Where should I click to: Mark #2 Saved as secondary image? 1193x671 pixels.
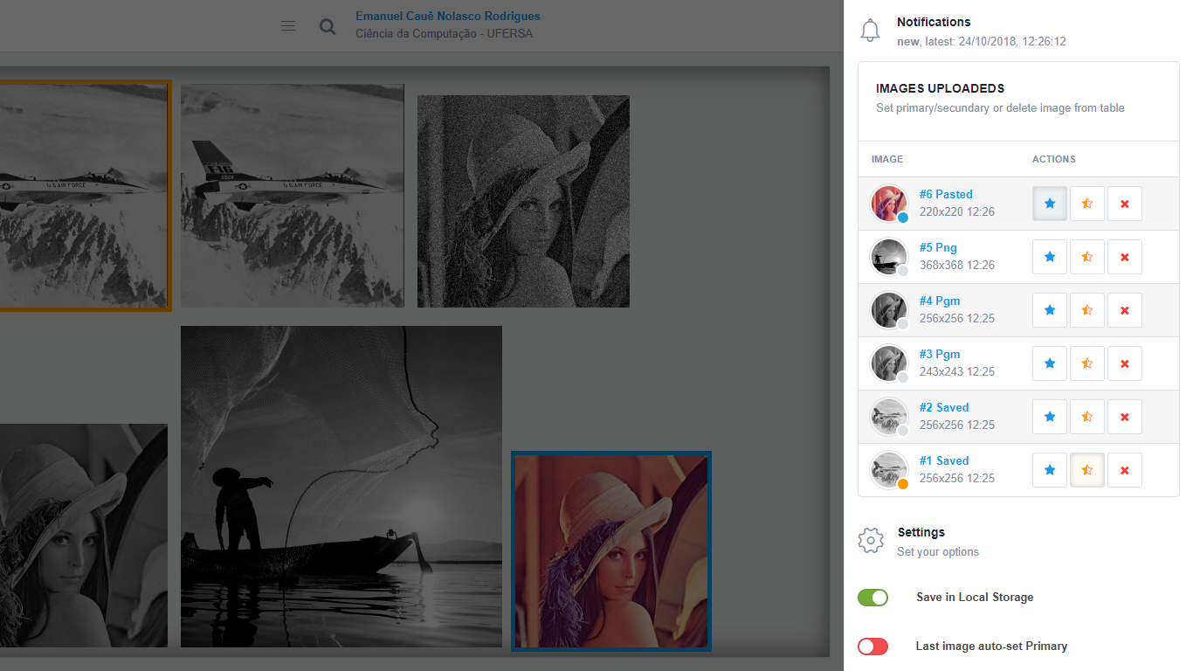pyautogui.click(x=1087, y=417)
